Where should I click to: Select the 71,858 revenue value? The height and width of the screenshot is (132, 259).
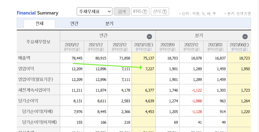(125, 58)
